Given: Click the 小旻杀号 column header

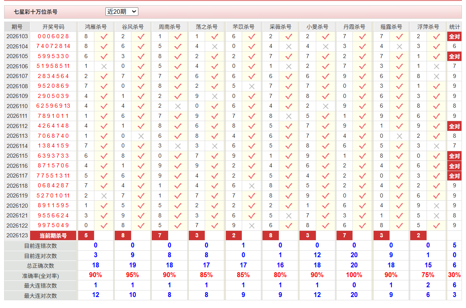Looking at the screenshot, I should coord(317,27).
